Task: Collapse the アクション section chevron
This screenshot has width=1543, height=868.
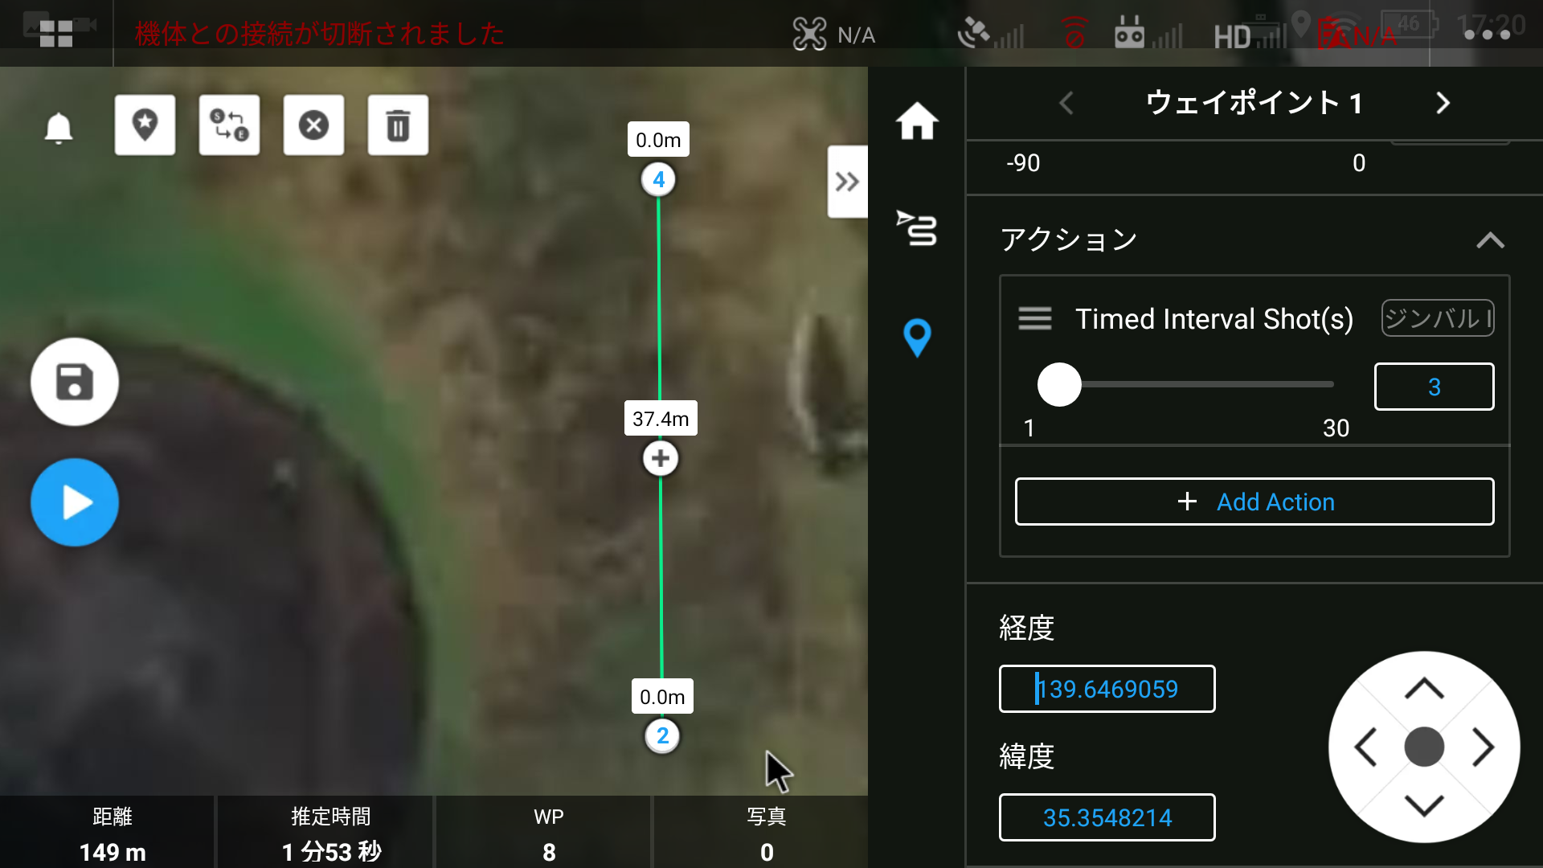Action: (1490, 240)
